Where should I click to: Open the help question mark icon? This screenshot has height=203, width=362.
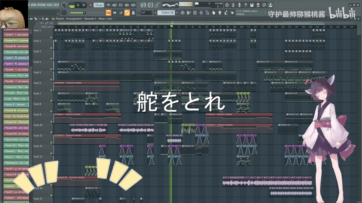pyautogui.click(x=245, y=5)
